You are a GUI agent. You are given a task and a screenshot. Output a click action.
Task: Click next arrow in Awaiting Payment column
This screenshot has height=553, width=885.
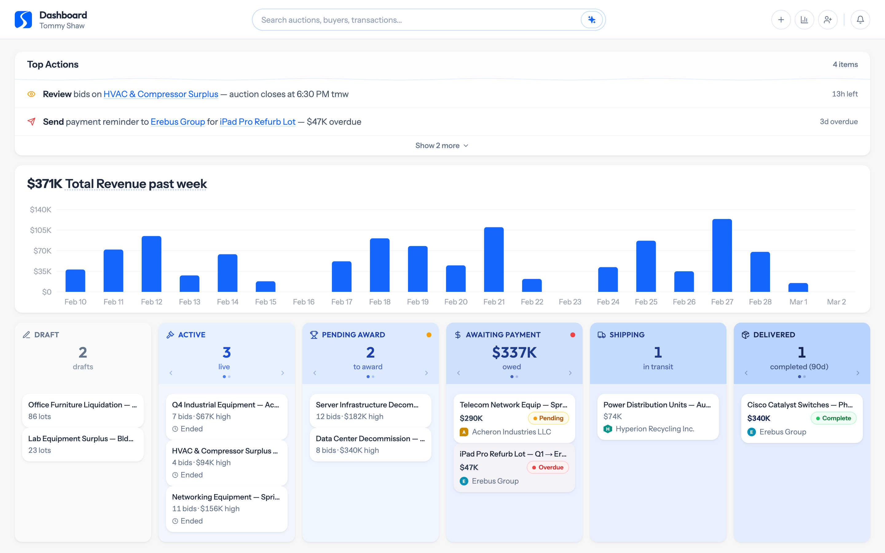(x=570, y=373)
